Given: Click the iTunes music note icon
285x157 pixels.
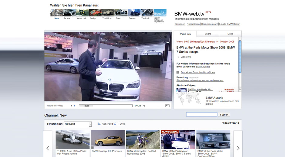Looking at the screenshot, I should tap(115, 124).
